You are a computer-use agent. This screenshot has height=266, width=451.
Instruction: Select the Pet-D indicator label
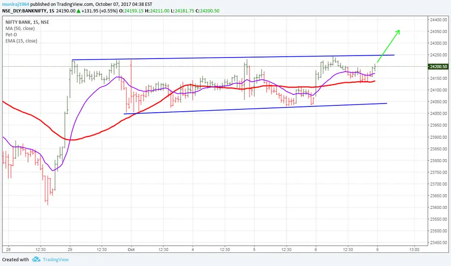coord(11,34)
